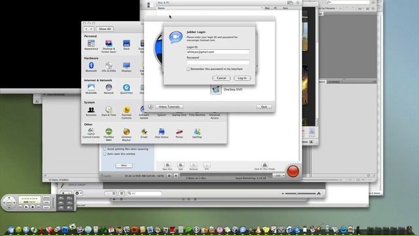Screen dimensions: 419x236
Task: Check Auto-open disc window option
Action: [105, 154]
